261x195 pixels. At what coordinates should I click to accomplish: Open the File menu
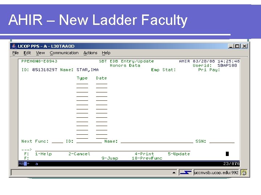[16, 53]
